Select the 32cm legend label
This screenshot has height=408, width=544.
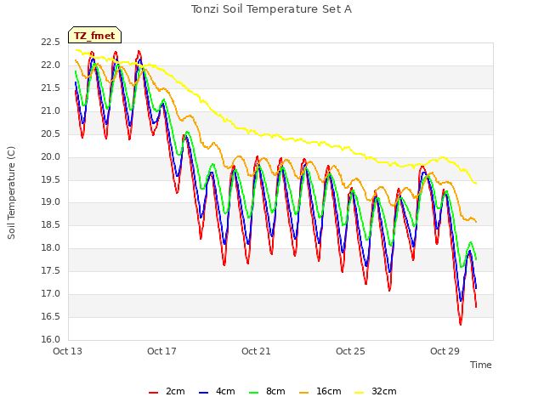pyautogui.click(x=383, y=391)
